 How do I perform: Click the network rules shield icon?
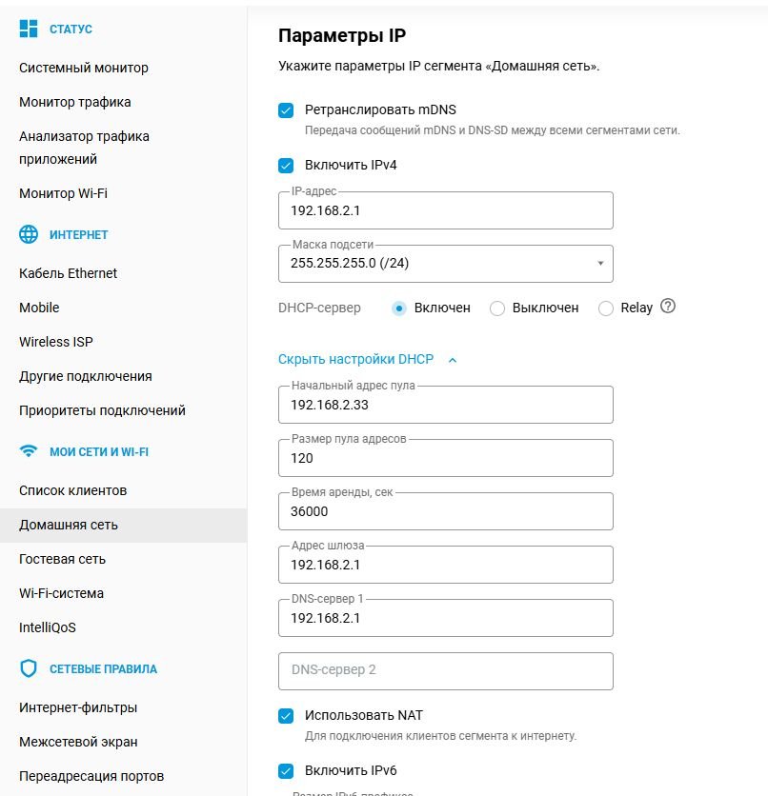tap(29, 668)
